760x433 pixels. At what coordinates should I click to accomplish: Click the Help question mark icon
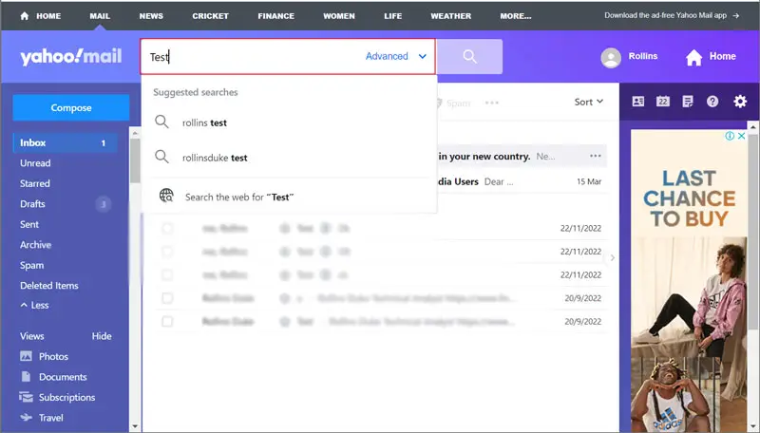coord(712,102)
